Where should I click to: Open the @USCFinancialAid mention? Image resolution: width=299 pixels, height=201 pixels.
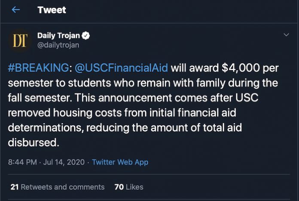(x=121, y=68)
